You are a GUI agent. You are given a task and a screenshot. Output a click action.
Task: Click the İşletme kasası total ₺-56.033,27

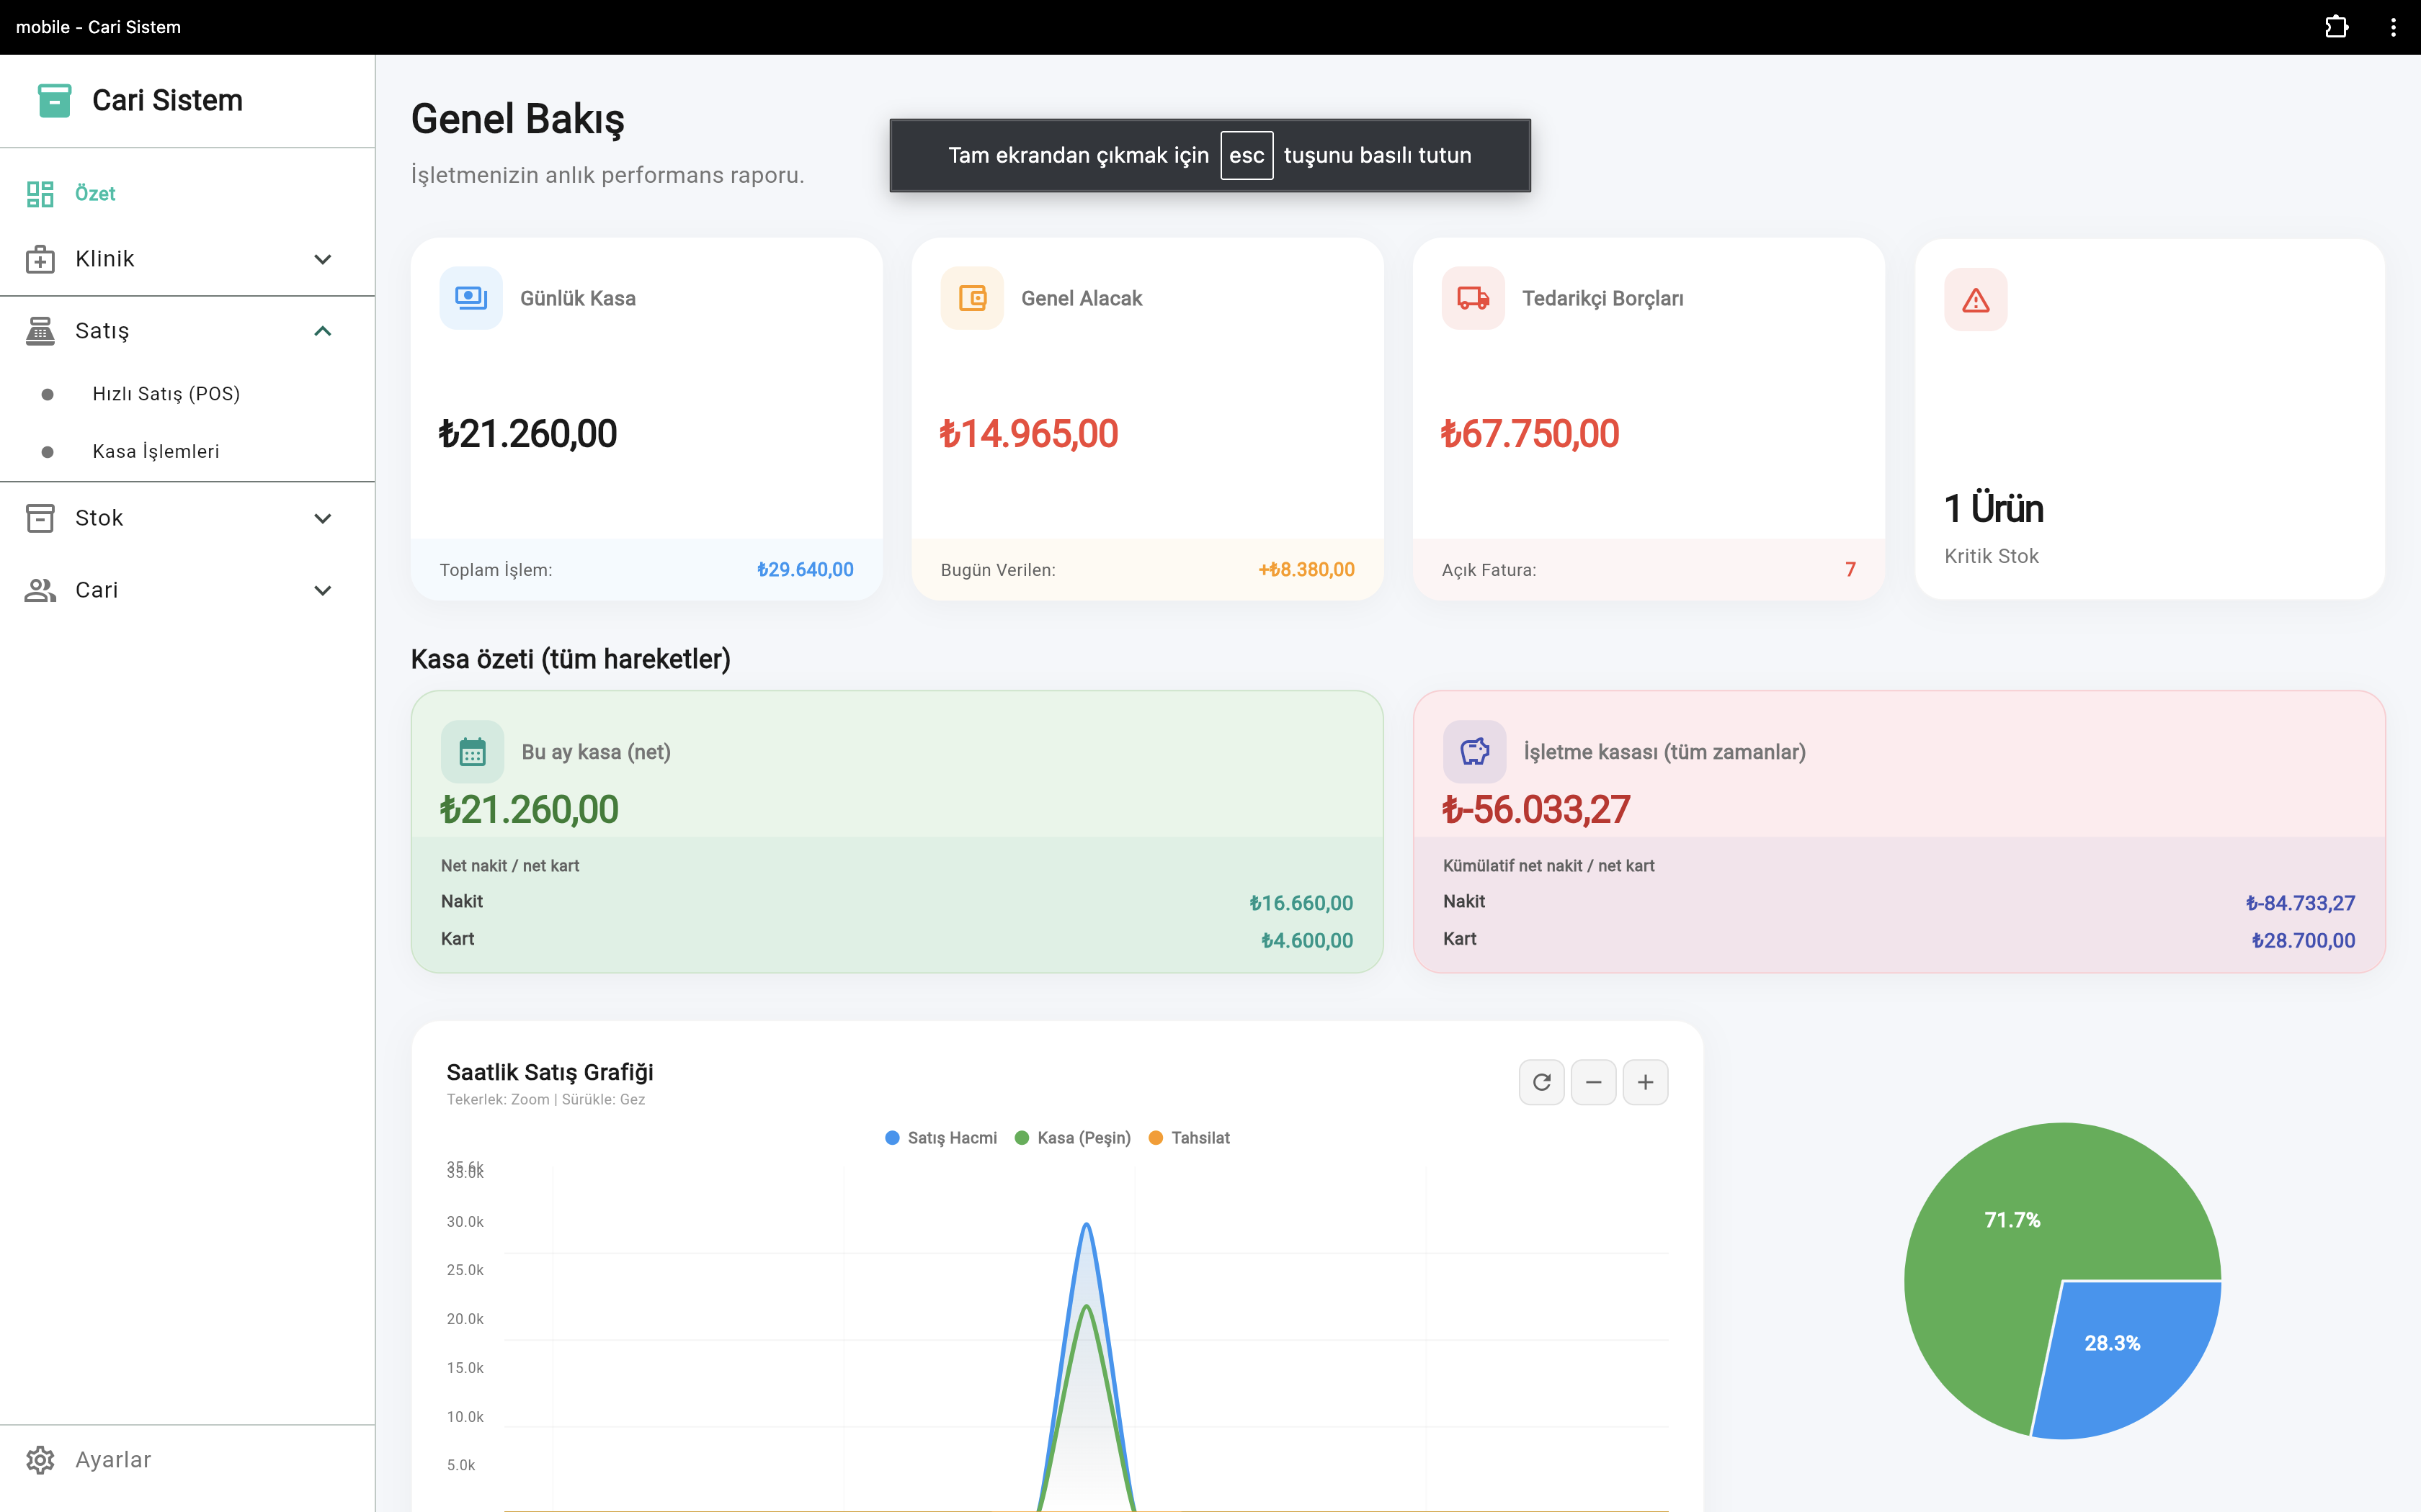tap(1537, 810)
